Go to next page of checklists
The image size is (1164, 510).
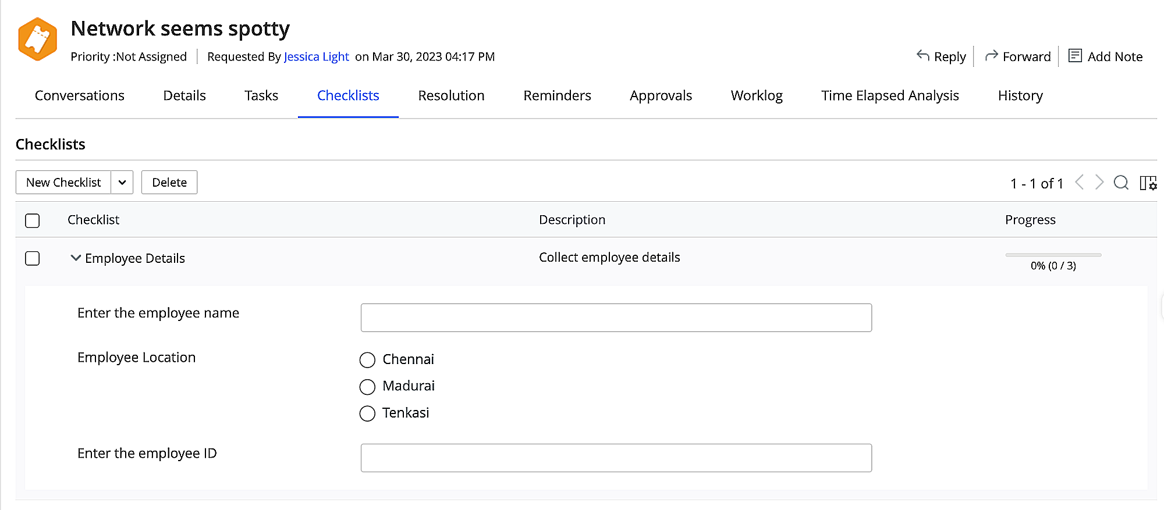click(1099, 183)
